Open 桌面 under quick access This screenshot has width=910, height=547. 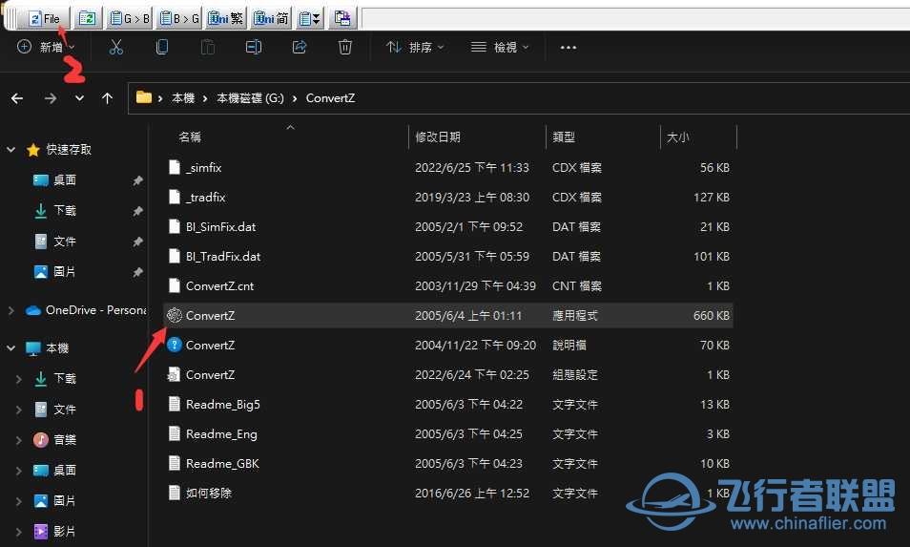tap(65, 180)
